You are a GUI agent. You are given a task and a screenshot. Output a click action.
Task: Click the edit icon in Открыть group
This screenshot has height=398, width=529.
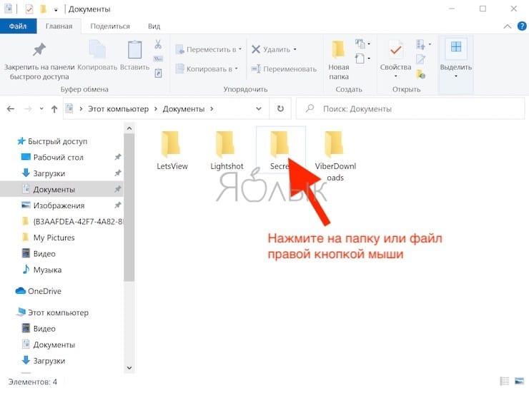tap(421, 59)
